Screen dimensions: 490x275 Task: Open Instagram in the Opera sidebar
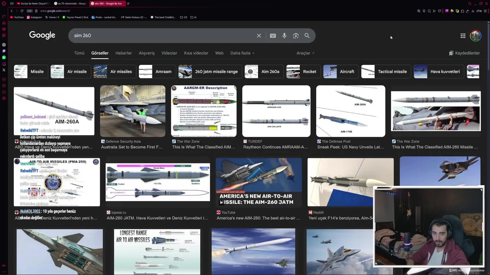click(x=4, y=64)
